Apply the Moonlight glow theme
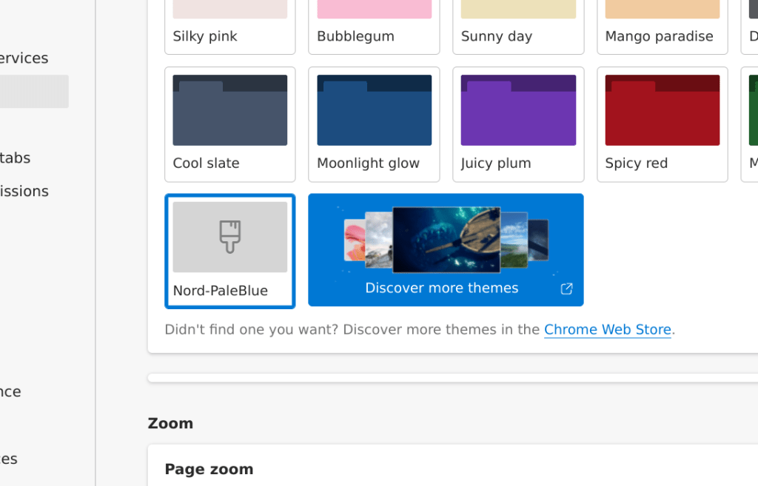This screenshot has width=758, height=486. pyautogui.click(x=374, y=124)
